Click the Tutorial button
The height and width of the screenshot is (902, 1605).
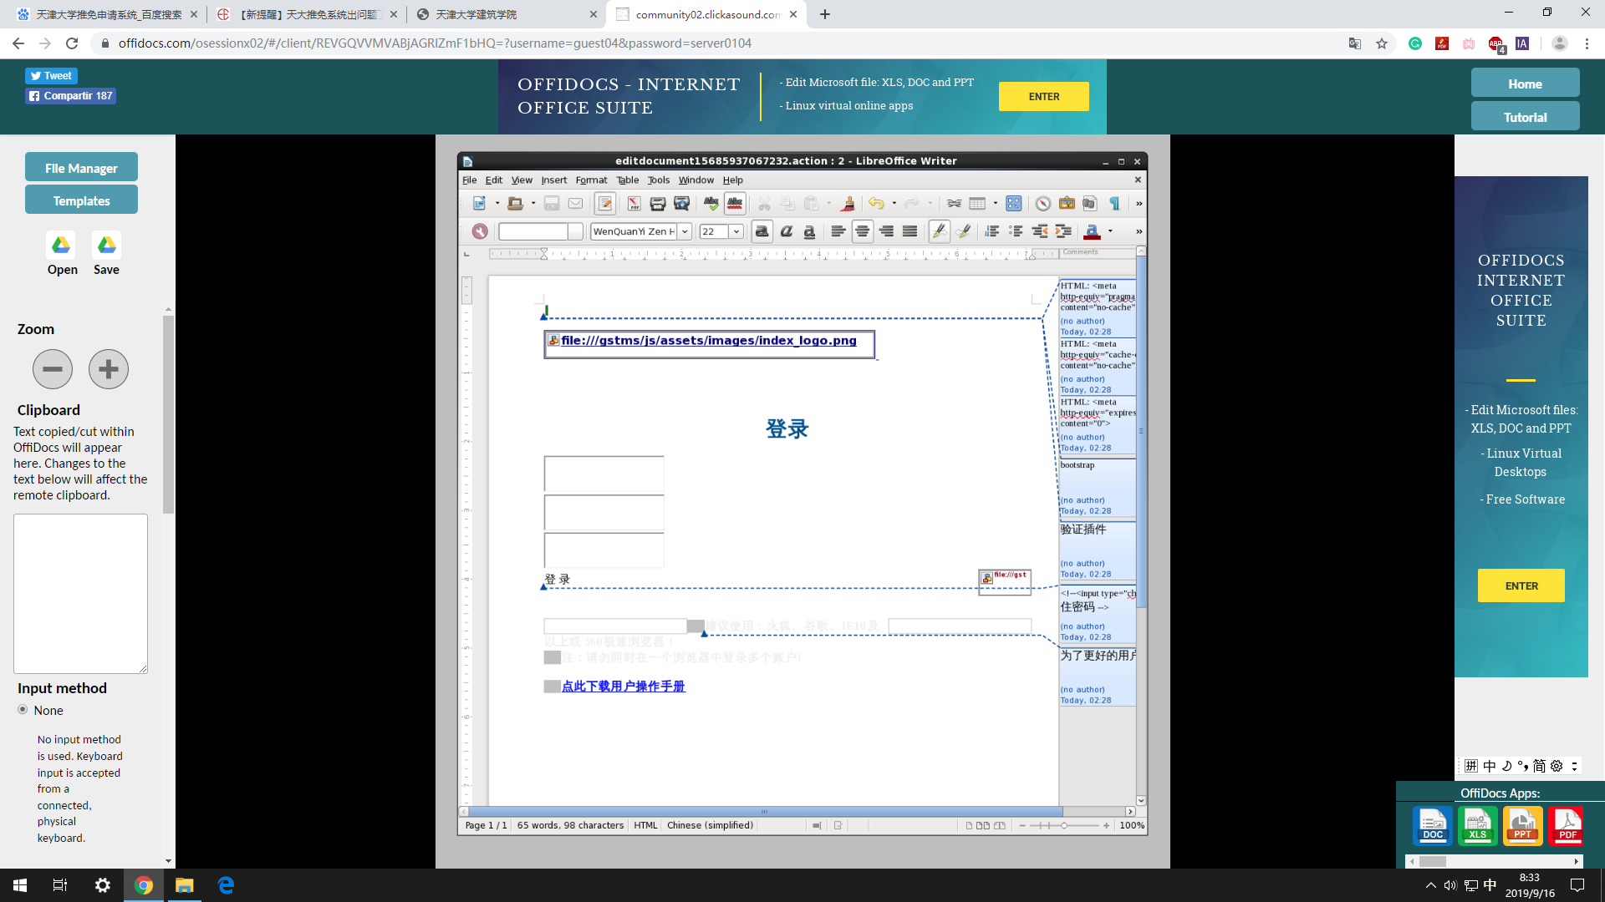click(x=1525, y=117)
